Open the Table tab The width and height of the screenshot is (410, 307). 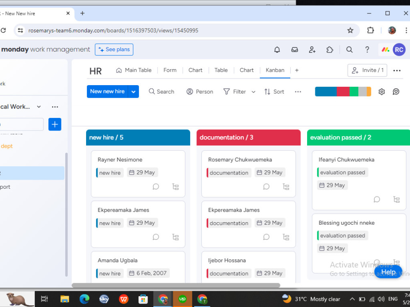pyautogui.click(x=221, y=70)
